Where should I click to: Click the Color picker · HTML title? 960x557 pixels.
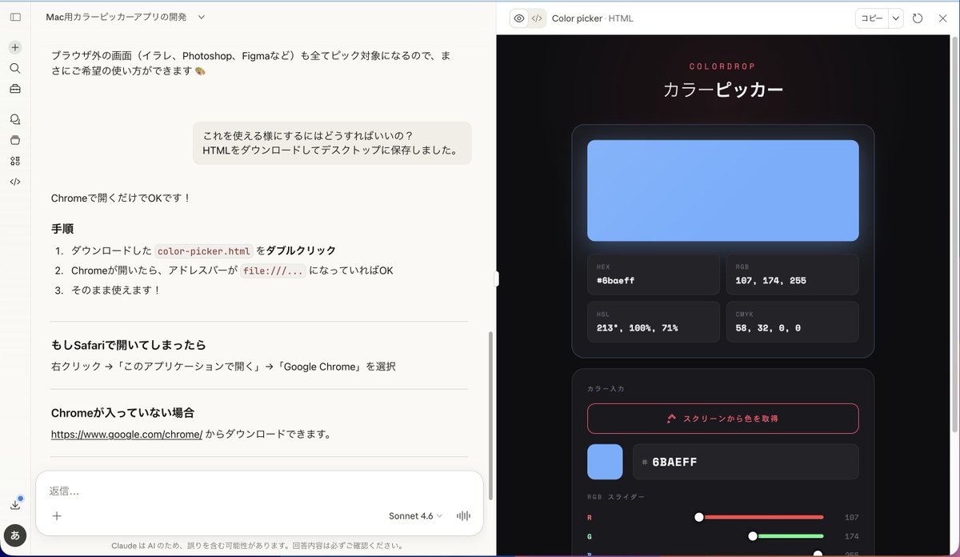tap(593, 18)
